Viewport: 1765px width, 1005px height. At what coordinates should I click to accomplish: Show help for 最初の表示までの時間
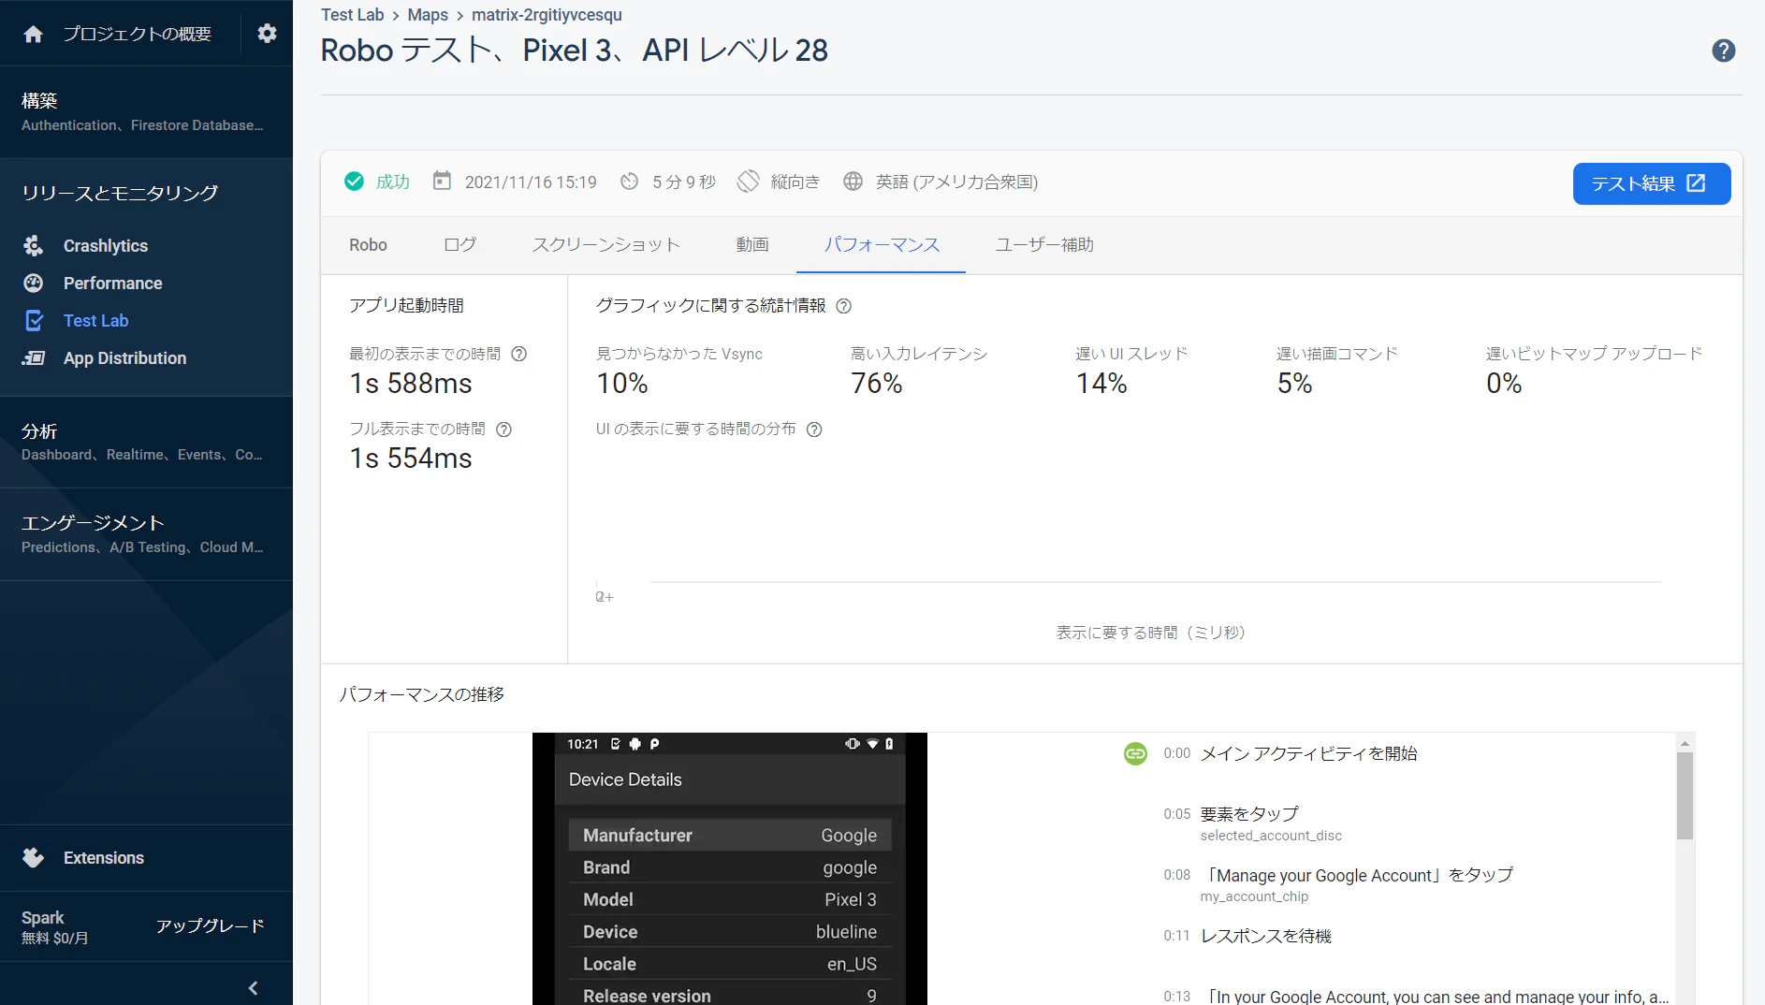(519, 354)
